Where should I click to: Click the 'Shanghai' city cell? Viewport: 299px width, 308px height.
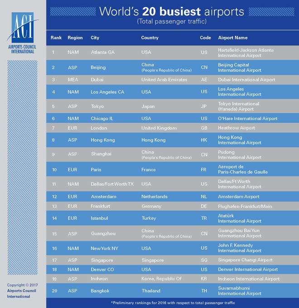tap(101, 154)
